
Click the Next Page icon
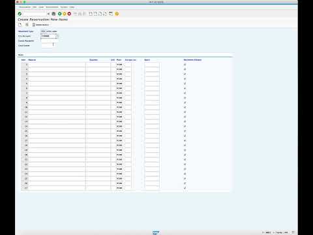point(100,14)
